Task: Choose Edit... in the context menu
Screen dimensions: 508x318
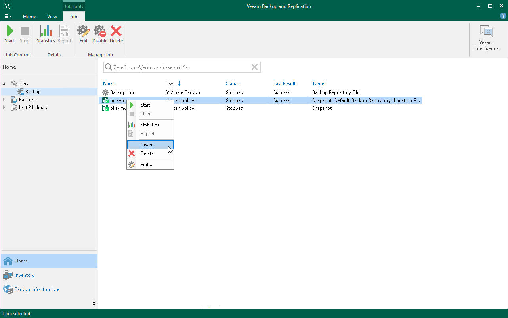Action: pos(151,165)
